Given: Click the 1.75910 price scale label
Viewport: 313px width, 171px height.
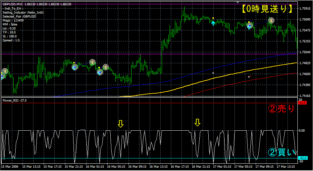Looking at the screenshot, I should tap(305, 9).
